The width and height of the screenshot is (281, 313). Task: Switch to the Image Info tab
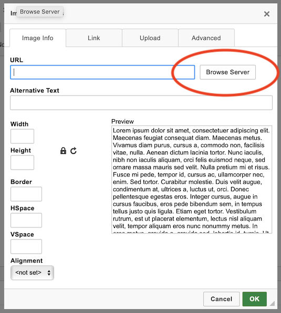[x=38, y=38]
